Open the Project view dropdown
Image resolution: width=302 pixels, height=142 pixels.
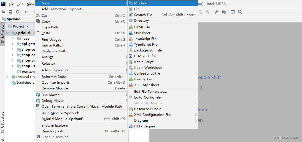(27, 26)
